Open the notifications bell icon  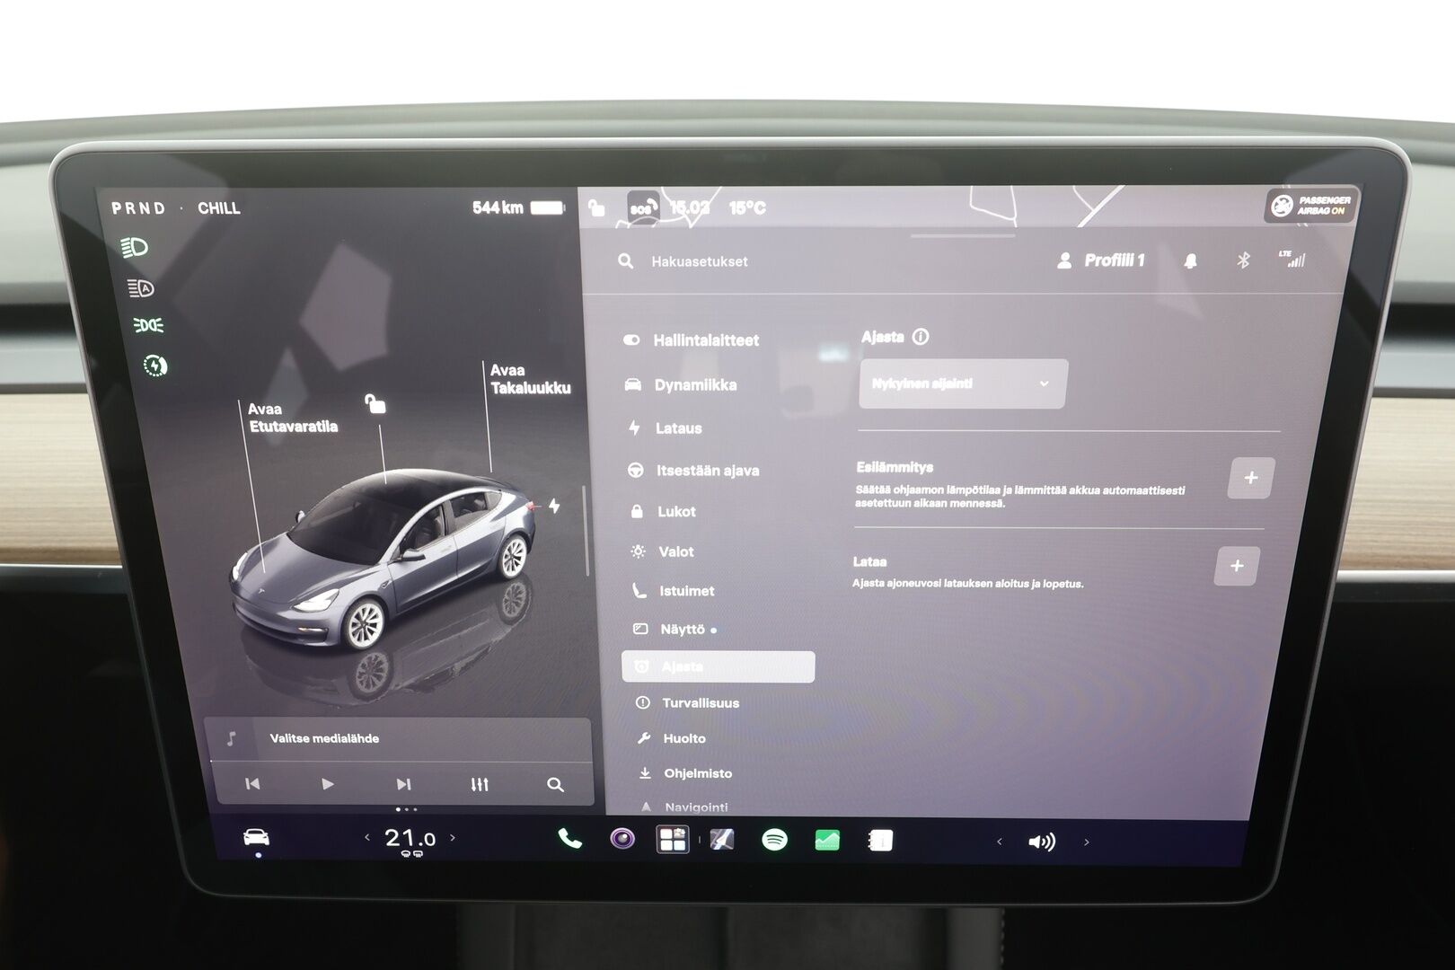1191,260
